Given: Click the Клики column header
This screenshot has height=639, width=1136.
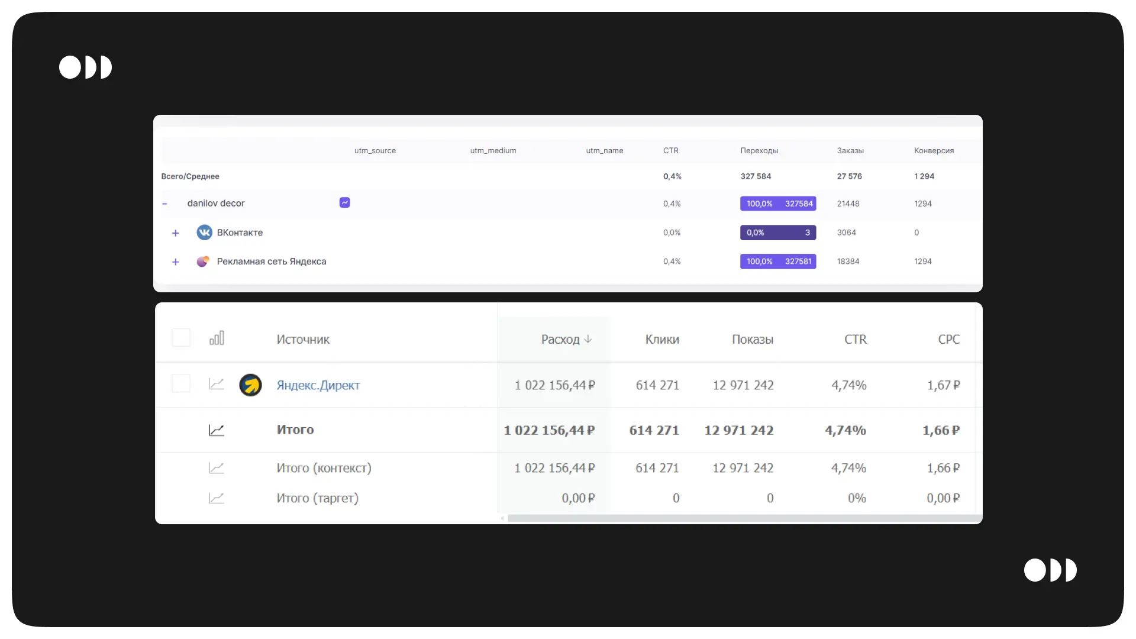Looking at the screenshot, I should [661, 340].
